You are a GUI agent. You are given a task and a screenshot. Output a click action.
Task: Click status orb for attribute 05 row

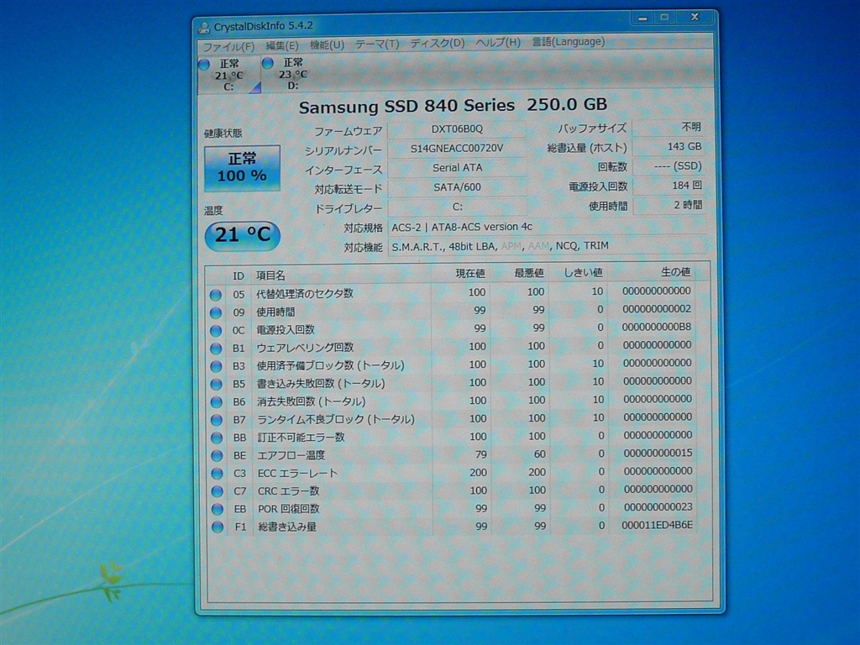click(x=216, y=294)
